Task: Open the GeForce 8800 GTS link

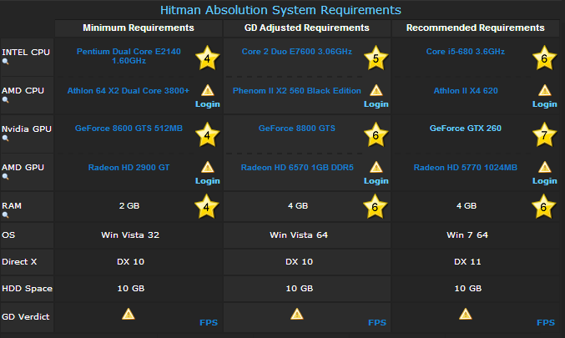Action: pyautogui.click(x=297, y=129)
